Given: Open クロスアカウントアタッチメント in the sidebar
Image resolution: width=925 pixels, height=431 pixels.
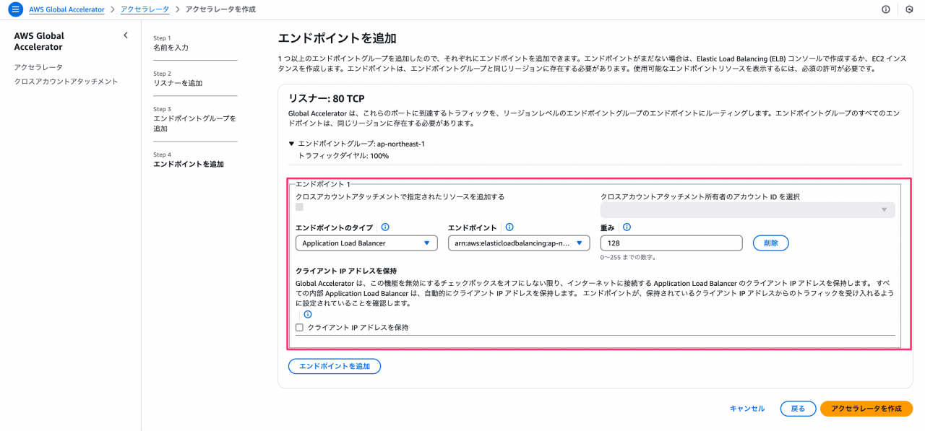Looking at the screenshot, I should tap(66, 82).
